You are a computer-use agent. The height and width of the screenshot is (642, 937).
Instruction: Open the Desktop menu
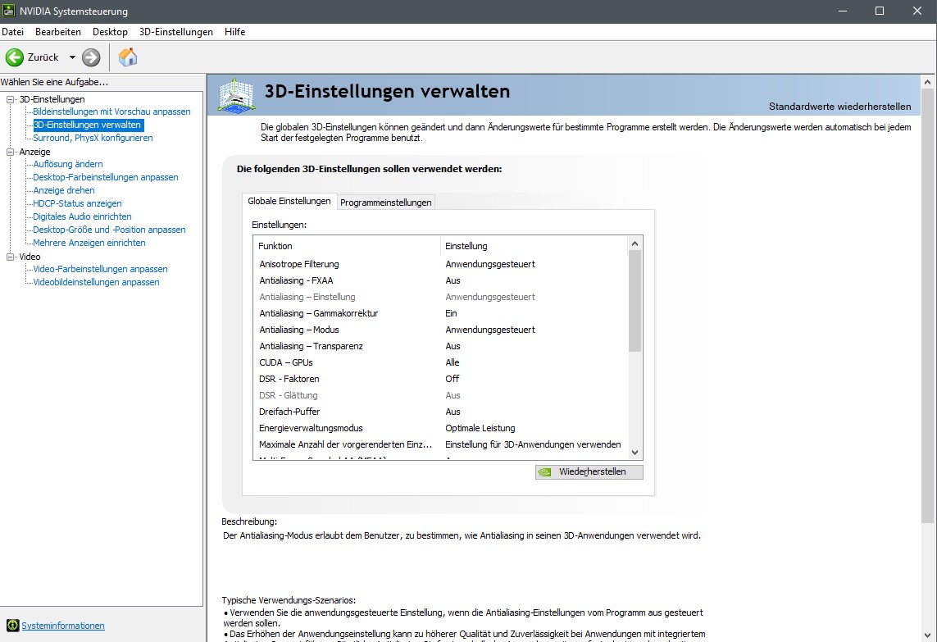(x=110, y=32)
